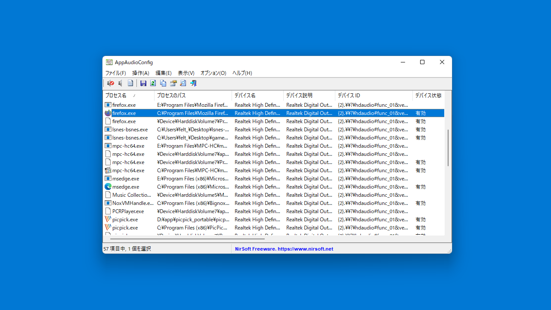
Task: Click Realtek High Defin... cell in PCRPlayer.exe row
Action: point(257,211)
